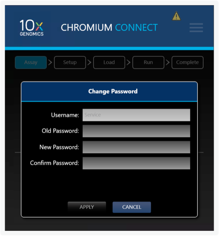Cancel the Change Password dialog
This screenshot has height=236, width=219.
[132, 207]
